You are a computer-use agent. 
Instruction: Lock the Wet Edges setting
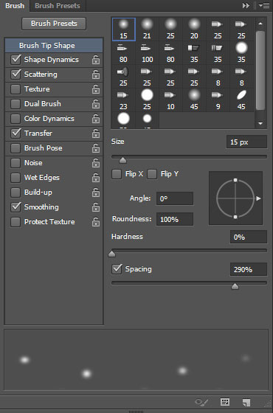click(96, 178)
